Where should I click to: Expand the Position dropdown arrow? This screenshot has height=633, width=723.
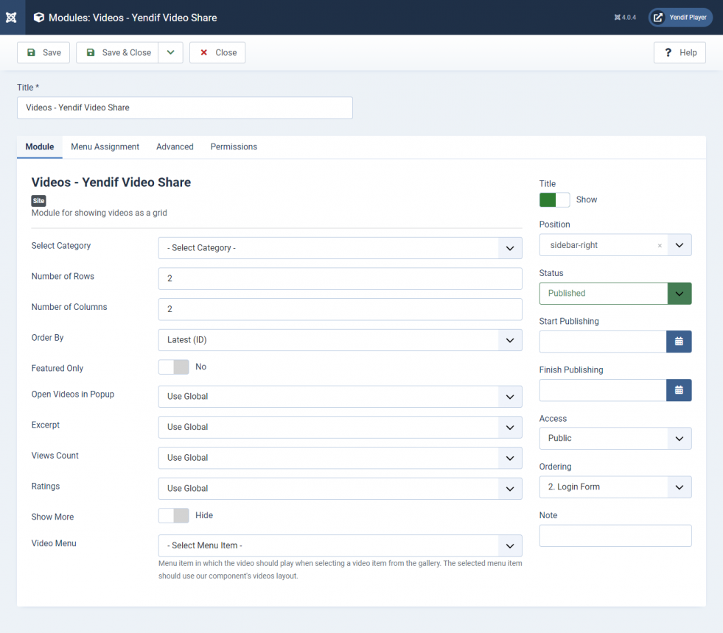click(680, 245)
